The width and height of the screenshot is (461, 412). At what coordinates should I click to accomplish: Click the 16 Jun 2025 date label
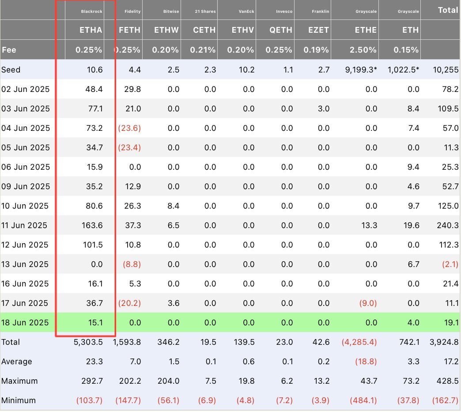point(25,283)
